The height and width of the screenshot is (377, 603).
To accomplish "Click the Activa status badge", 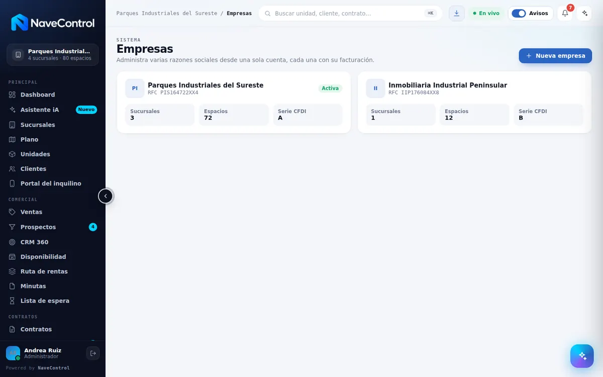I will pos(330,88).
